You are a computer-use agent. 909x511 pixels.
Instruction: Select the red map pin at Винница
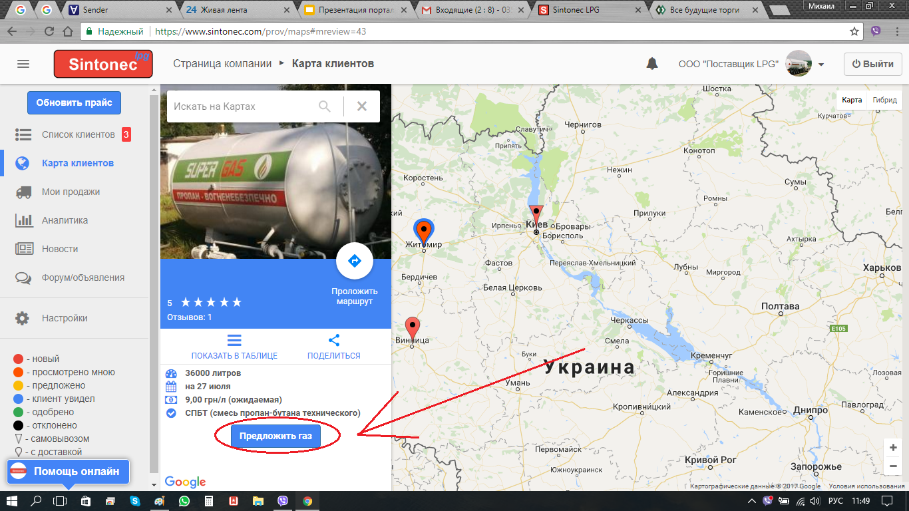click(x=413, y=328)
